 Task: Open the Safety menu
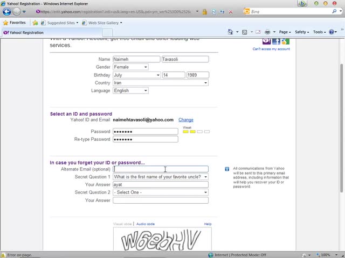(x=302, y=32)
